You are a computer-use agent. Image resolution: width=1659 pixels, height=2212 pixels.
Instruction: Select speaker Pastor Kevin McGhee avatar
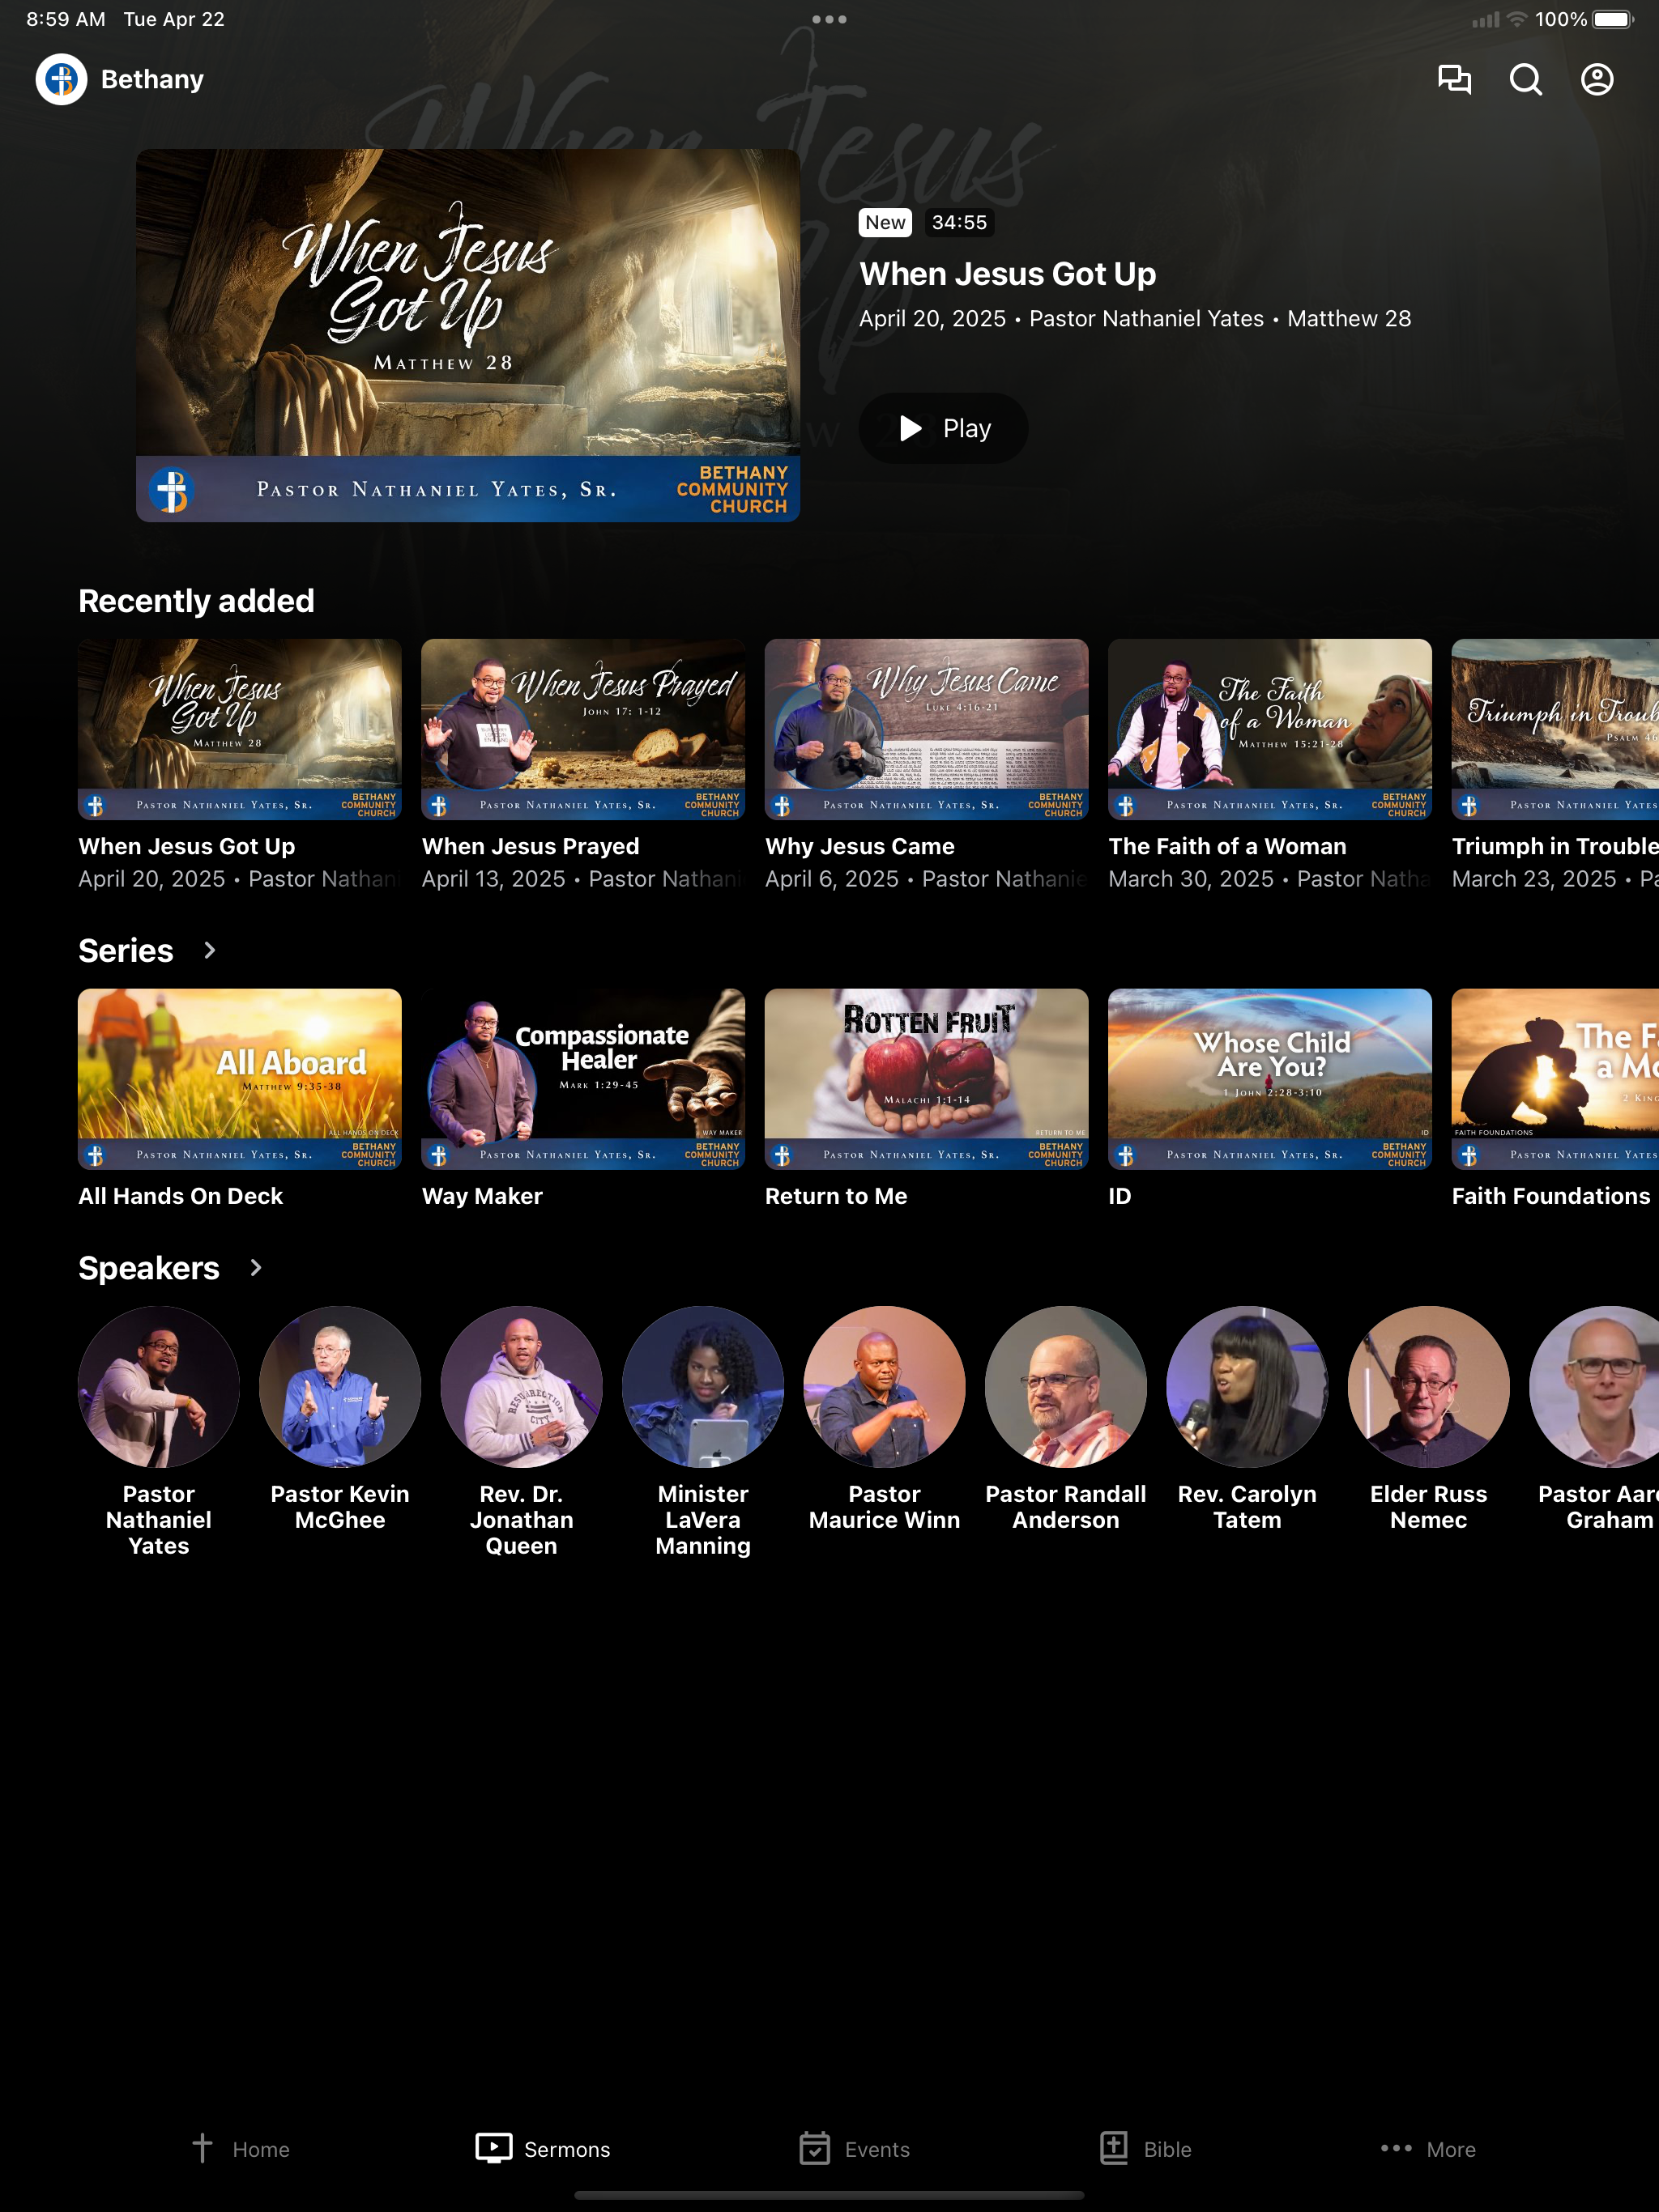tap(340, 1386)
